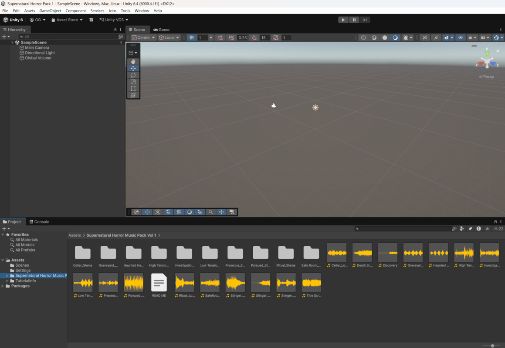
Task: Click the favorite star icon in Project toolbar
Action: [x=488, y=229]
